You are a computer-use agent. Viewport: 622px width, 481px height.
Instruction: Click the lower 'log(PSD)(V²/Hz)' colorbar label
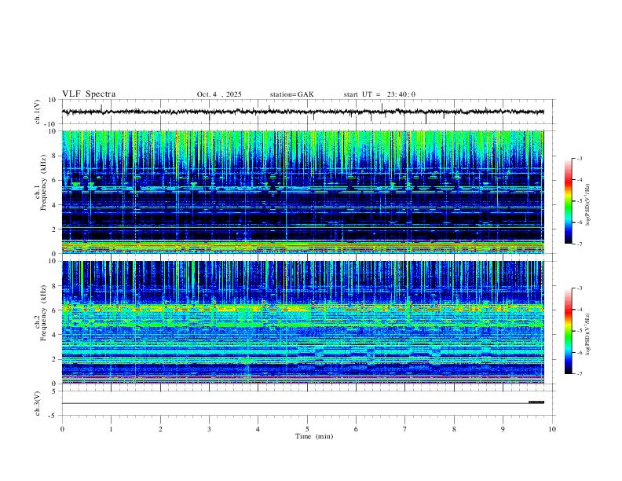[x=588, y=334]
